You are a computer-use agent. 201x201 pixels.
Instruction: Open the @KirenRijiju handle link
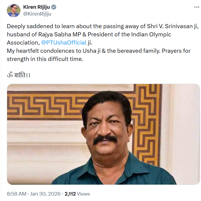(37, 14)
